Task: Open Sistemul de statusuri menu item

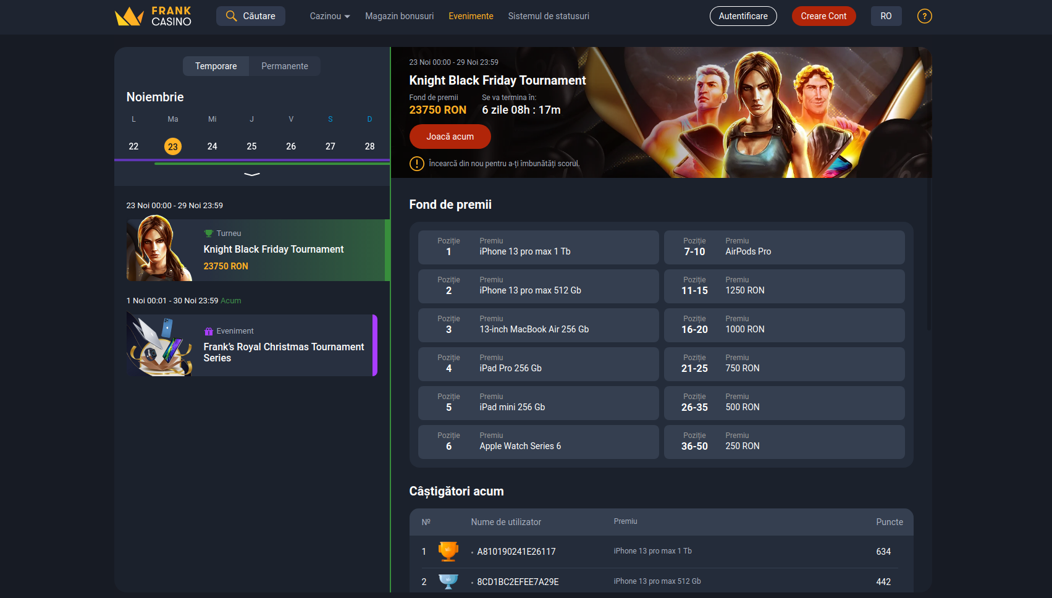Action: click(x=549, y=16)
